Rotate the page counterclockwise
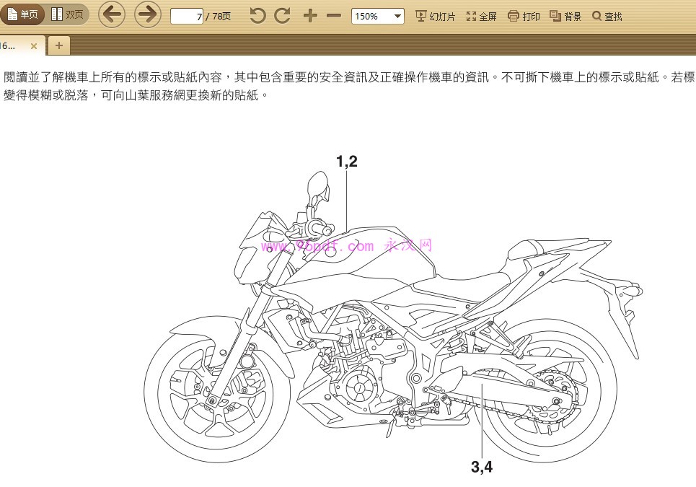Viewport: 696px width, 487px height. pyautogui.click(x=257, y=15)
